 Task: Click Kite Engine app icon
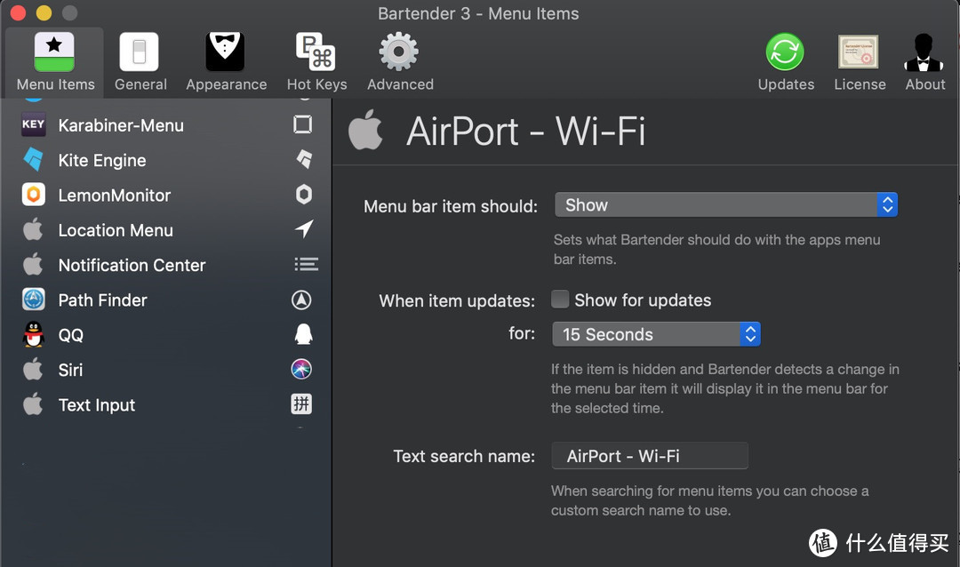click(x=33, y=159)
